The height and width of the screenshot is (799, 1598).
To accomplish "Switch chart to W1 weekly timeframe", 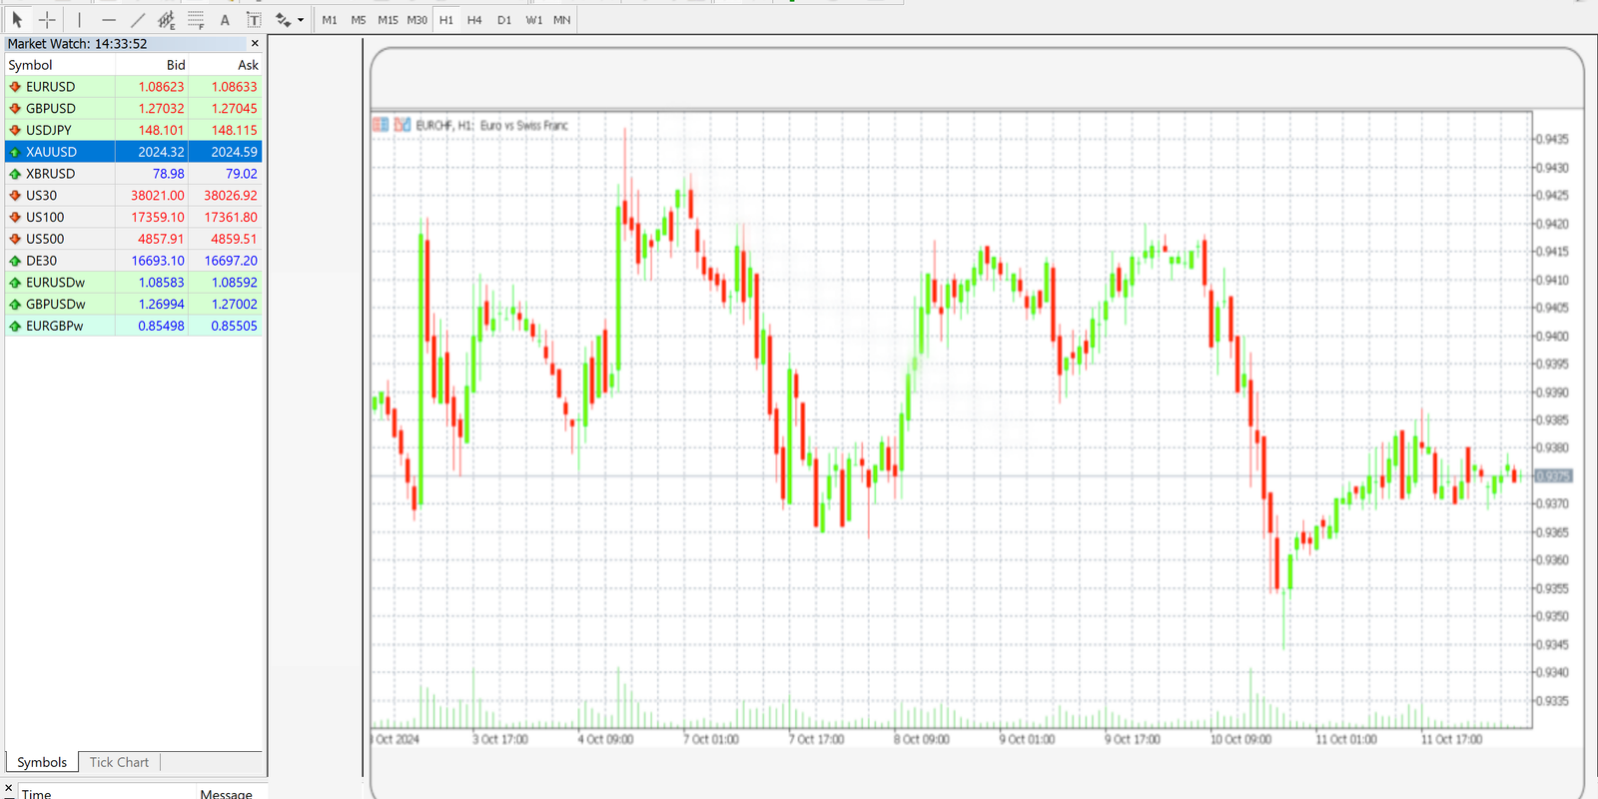I will [x=534, y=20].
